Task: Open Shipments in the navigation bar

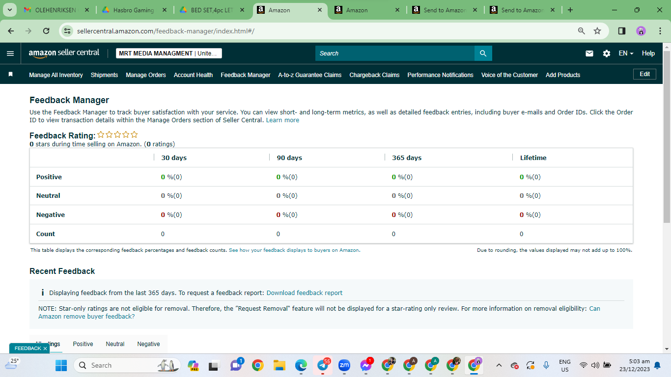Action: [x=104, y=75]
